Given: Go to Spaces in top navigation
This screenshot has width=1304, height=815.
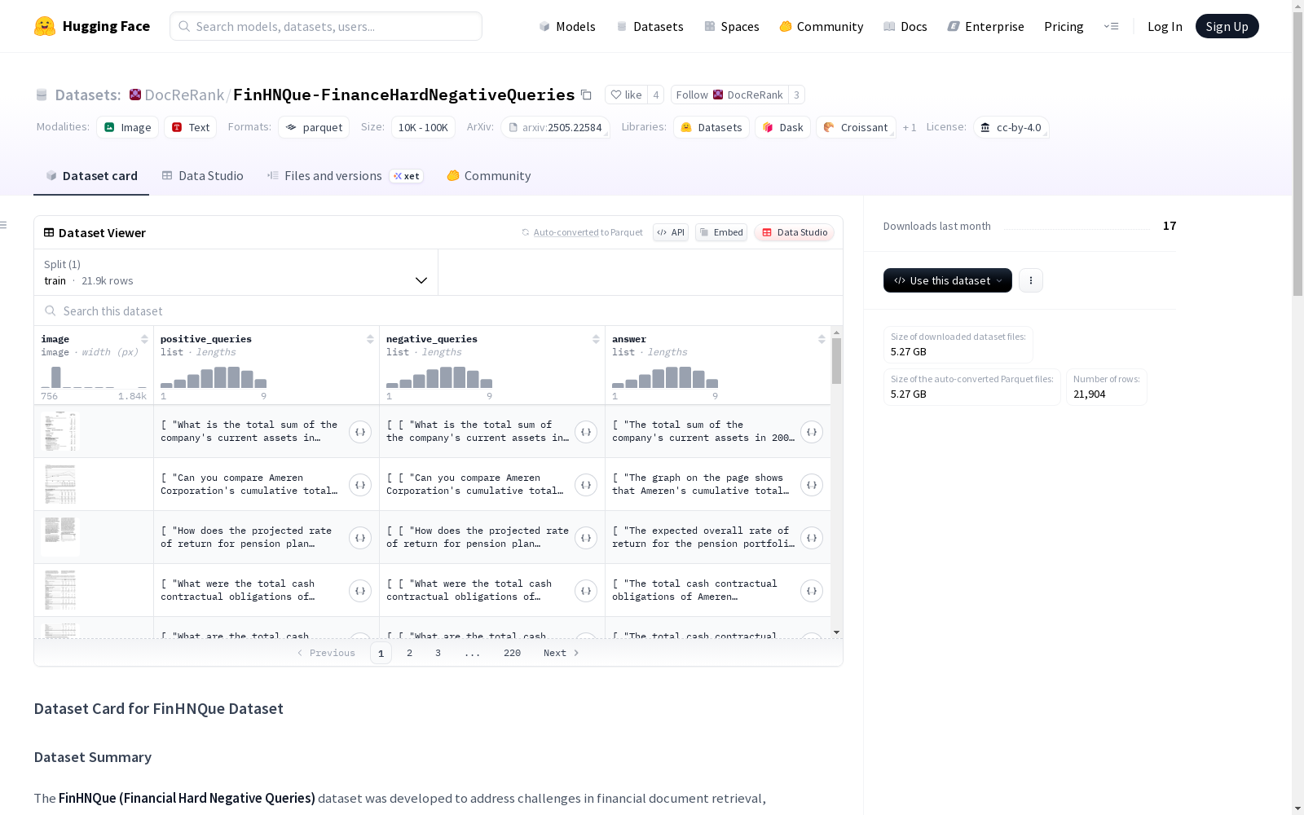Looking at the screenshot, I should [x=732, y=26].
